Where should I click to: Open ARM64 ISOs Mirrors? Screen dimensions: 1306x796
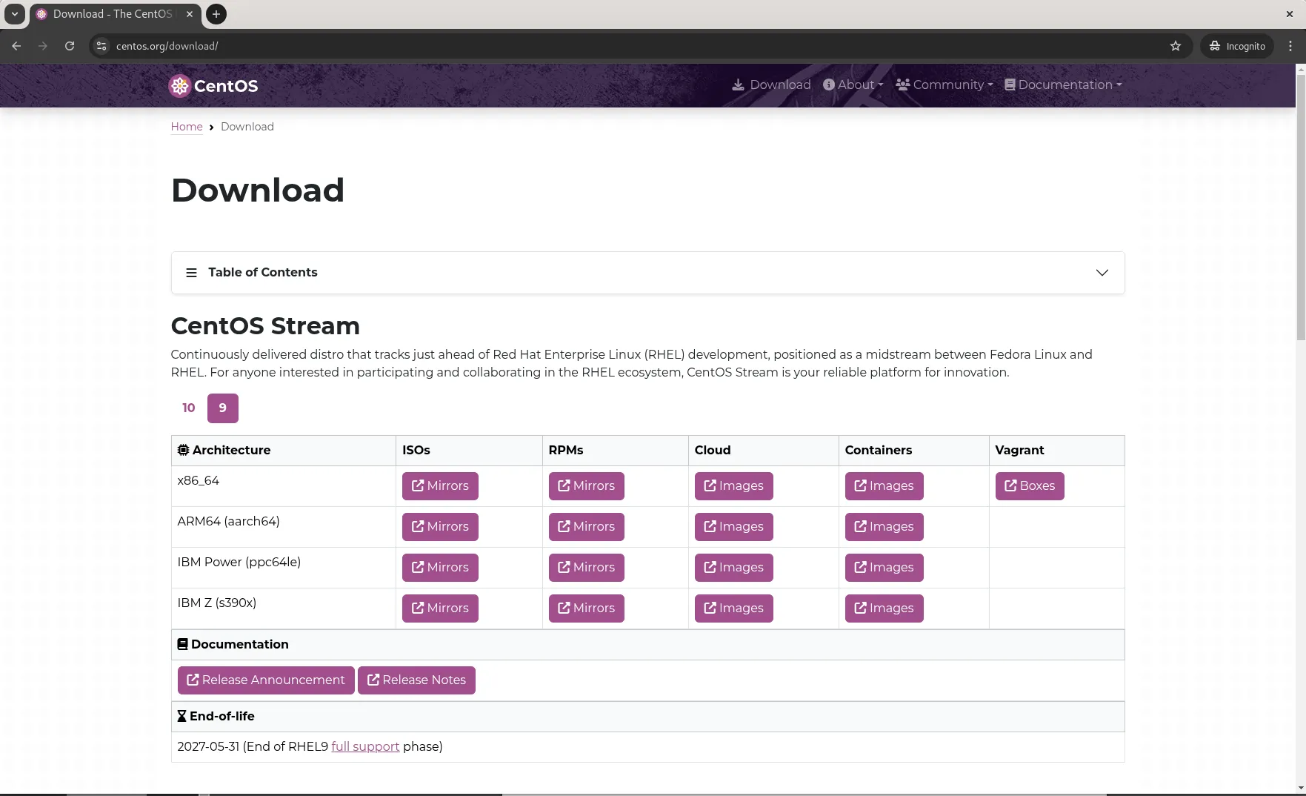click(440, 527)
